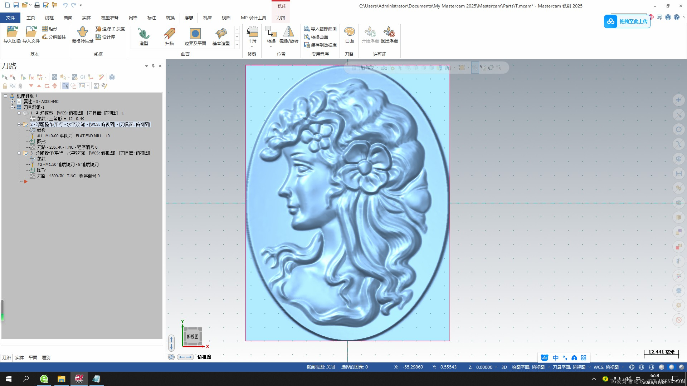Click the toolpath help question-mark icon
This screenshot has width=687, height=386.
112,77
